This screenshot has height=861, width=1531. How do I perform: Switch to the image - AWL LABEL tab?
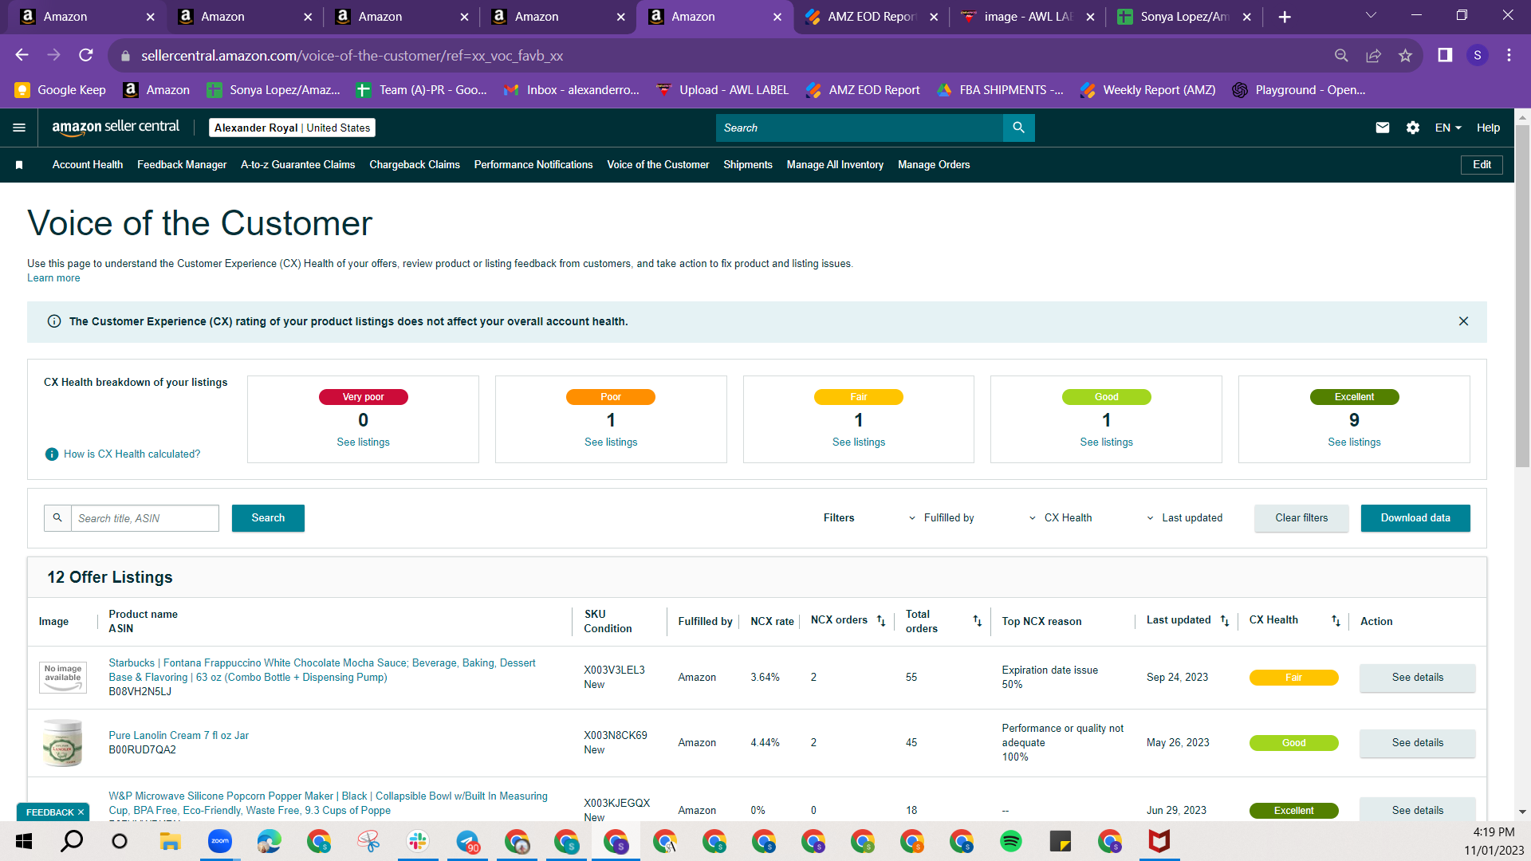(x=1027, y=17)
